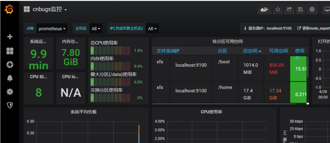The width and height of the screenshot is (330, 143).
Task: Open Alerting bell icon in sidebar
Action: pos(10,78)
